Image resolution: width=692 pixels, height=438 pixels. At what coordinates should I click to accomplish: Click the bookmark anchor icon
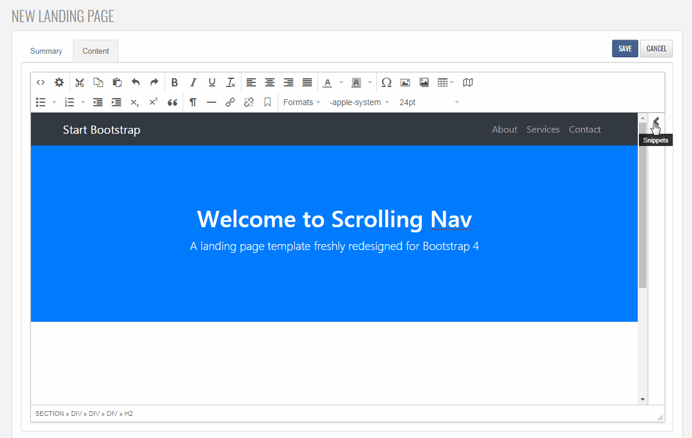tap(267, 102)
